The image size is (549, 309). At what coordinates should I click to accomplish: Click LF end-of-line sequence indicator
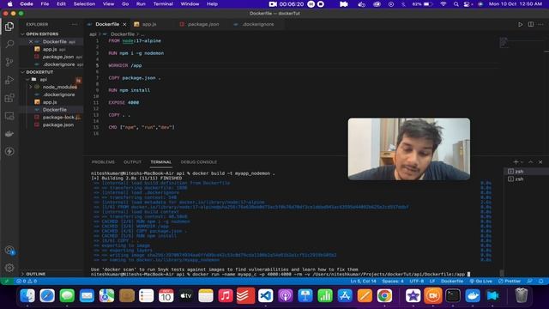click(432, 281)
